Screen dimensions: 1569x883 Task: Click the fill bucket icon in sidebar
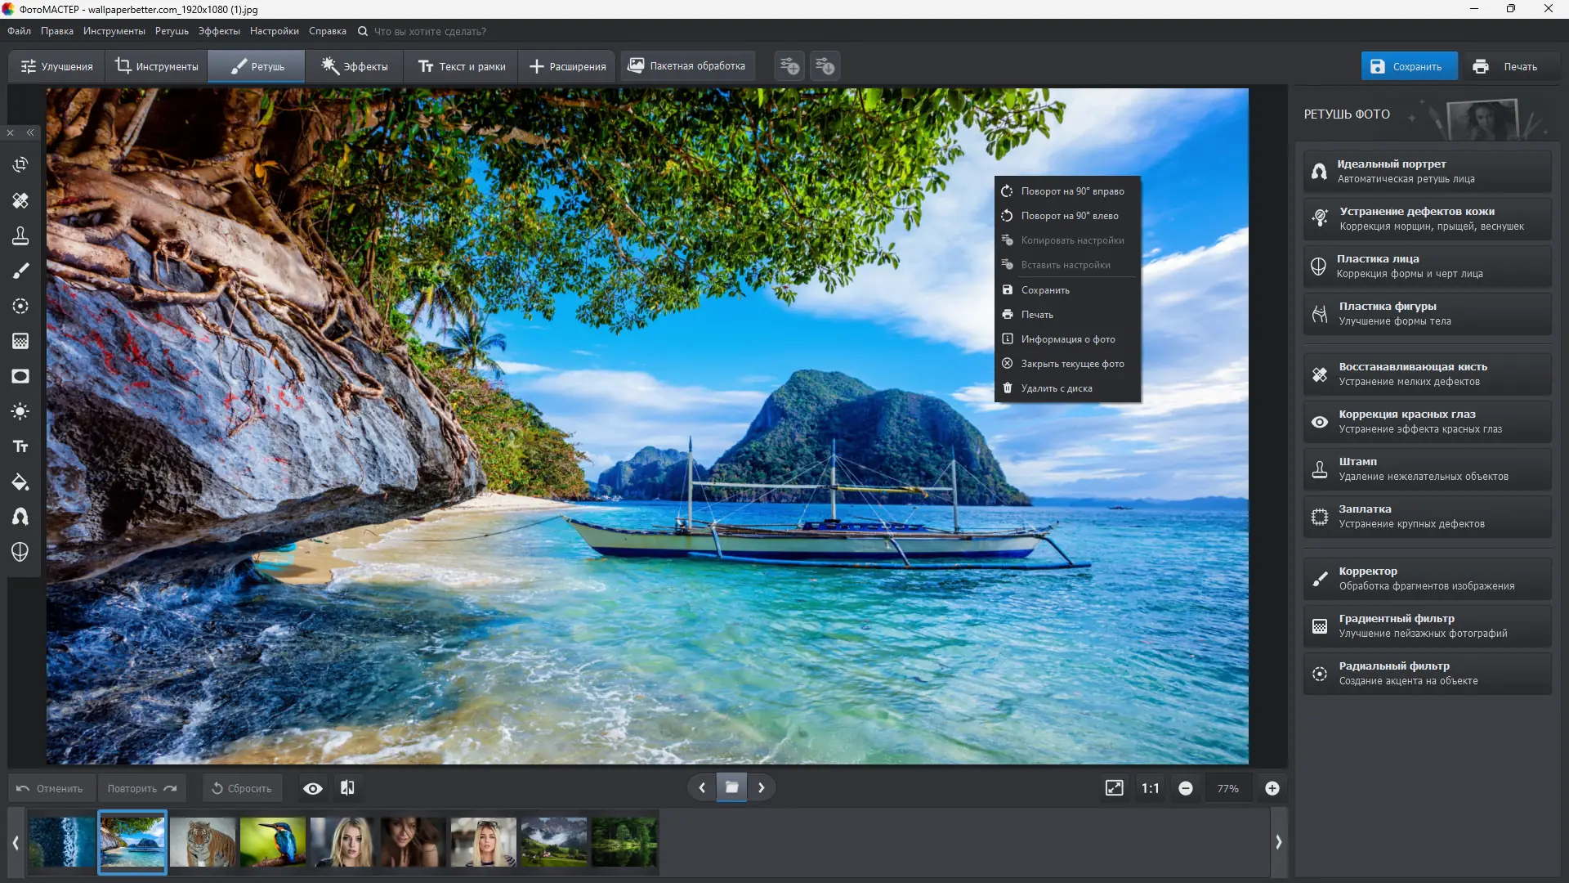[20, 482]
